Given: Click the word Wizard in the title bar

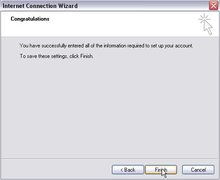Looking at the screenshot, I should tap(68, 6).
